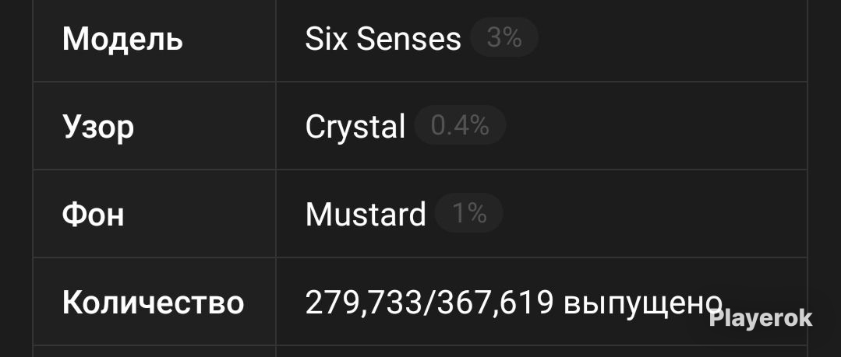Click the Playerok watermark logo
The width and height of the screenshot is (841, 357).
point(761,318)
